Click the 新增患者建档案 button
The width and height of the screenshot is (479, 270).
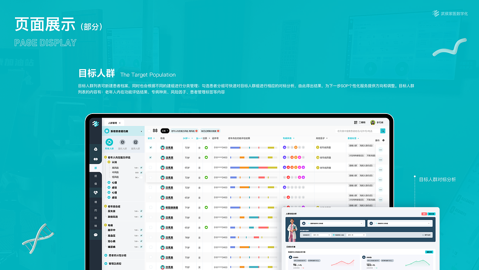[x=119, y=131]
